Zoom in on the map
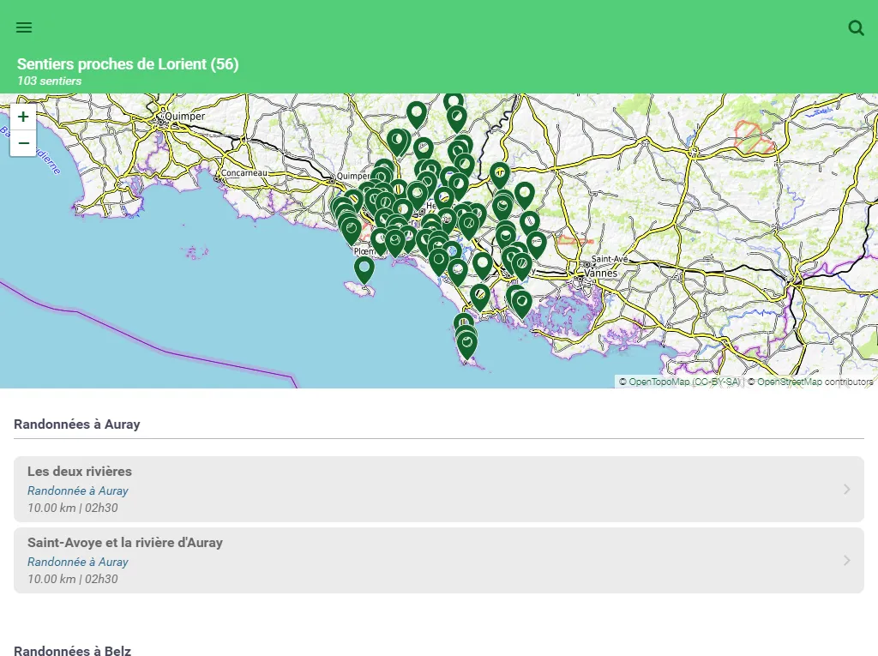This screenshot has height=656, width=878. point(23,117)
